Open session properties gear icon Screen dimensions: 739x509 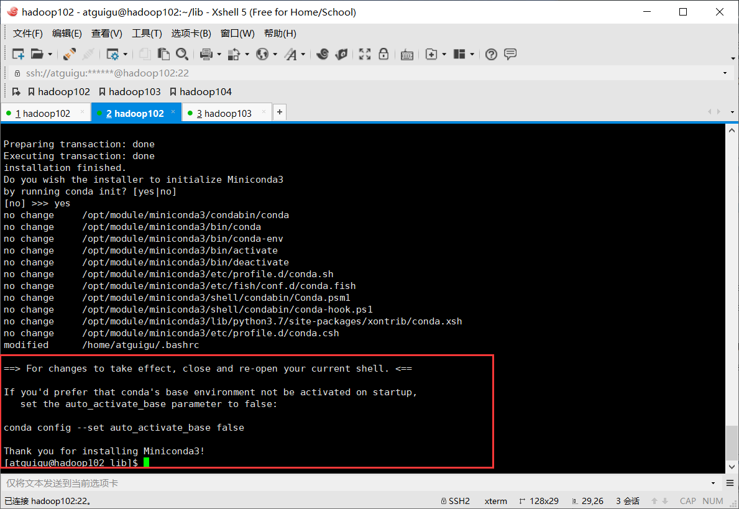(x=112, y=54)
